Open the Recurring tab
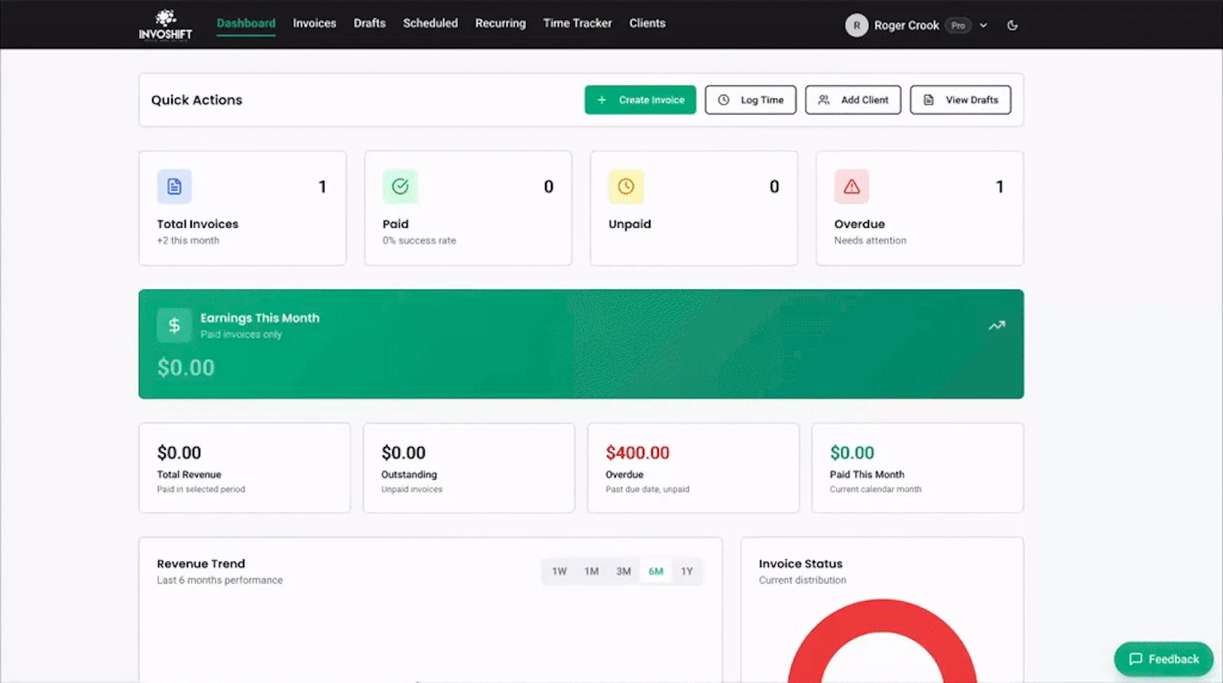The image size is (1223, 683). 501,24
